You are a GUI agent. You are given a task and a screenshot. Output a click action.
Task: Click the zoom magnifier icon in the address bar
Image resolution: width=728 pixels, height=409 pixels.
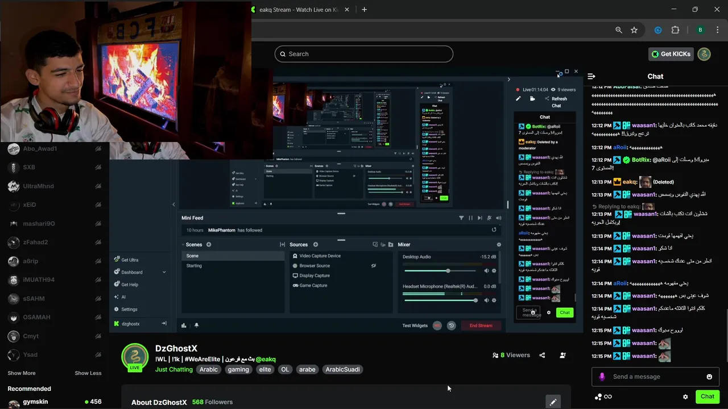(619, 30)
